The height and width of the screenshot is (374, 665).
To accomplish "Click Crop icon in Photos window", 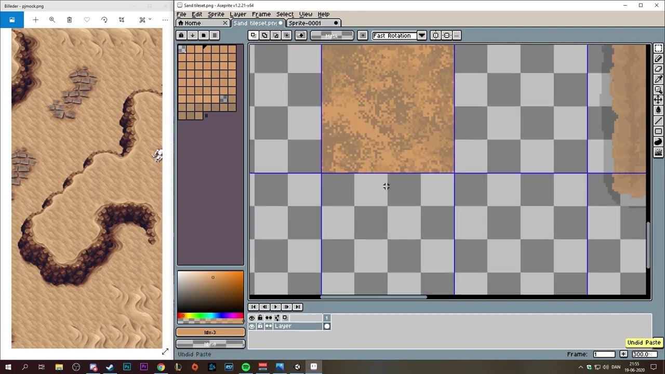I will click(122, 20).
